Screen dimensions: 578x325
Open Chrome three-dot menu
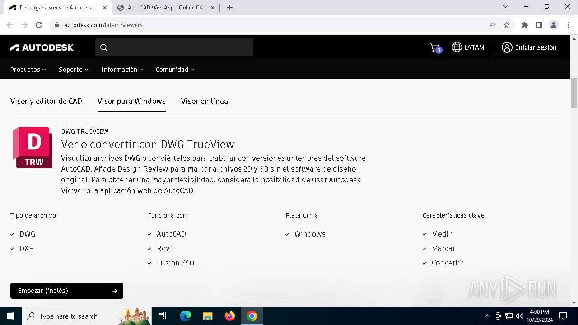[568, 25]
